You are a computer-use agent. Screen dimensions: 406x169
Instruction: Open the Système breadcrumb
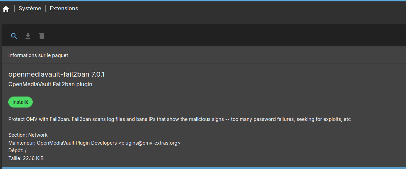pyautogui.click(x=30, y=9)
